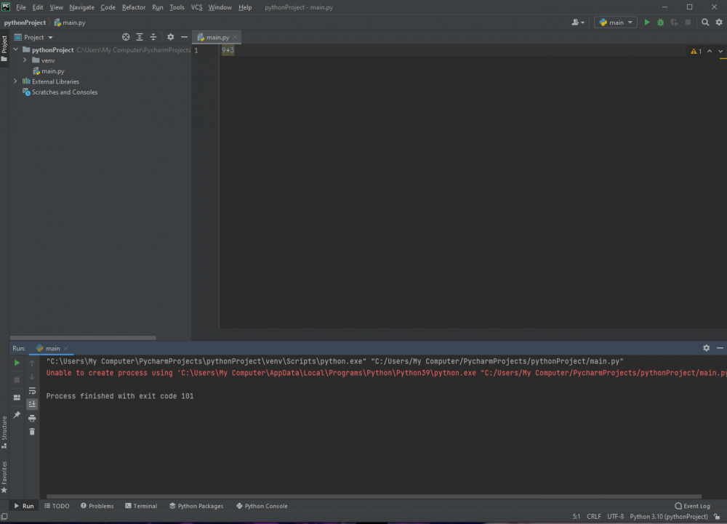Open the VCS menu

coord(196,7)
